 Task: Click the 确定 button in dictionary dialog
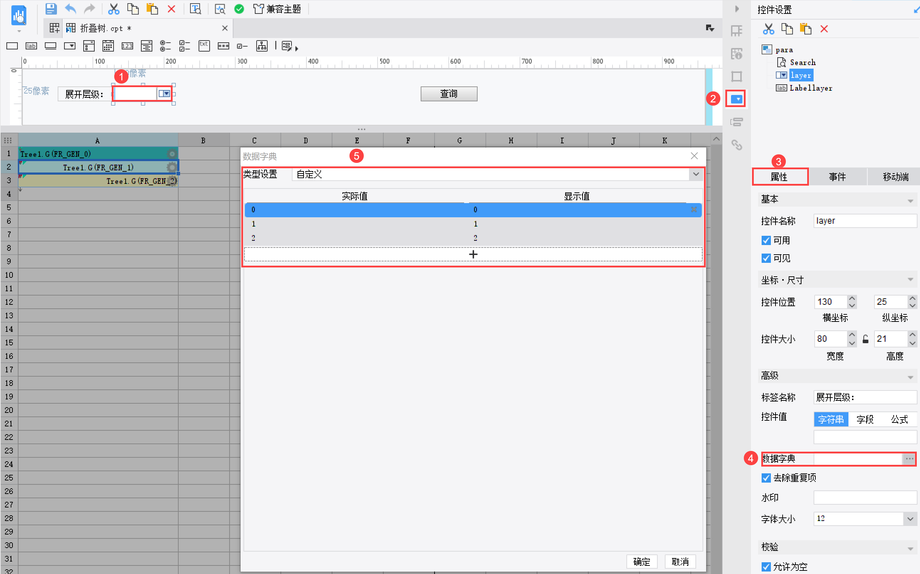tap(642, 561)
